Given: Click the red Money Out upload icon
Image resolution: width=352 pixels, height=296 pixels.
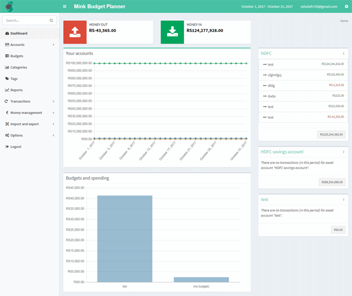Looking at the screenshot, I should [x=75, y=32].
